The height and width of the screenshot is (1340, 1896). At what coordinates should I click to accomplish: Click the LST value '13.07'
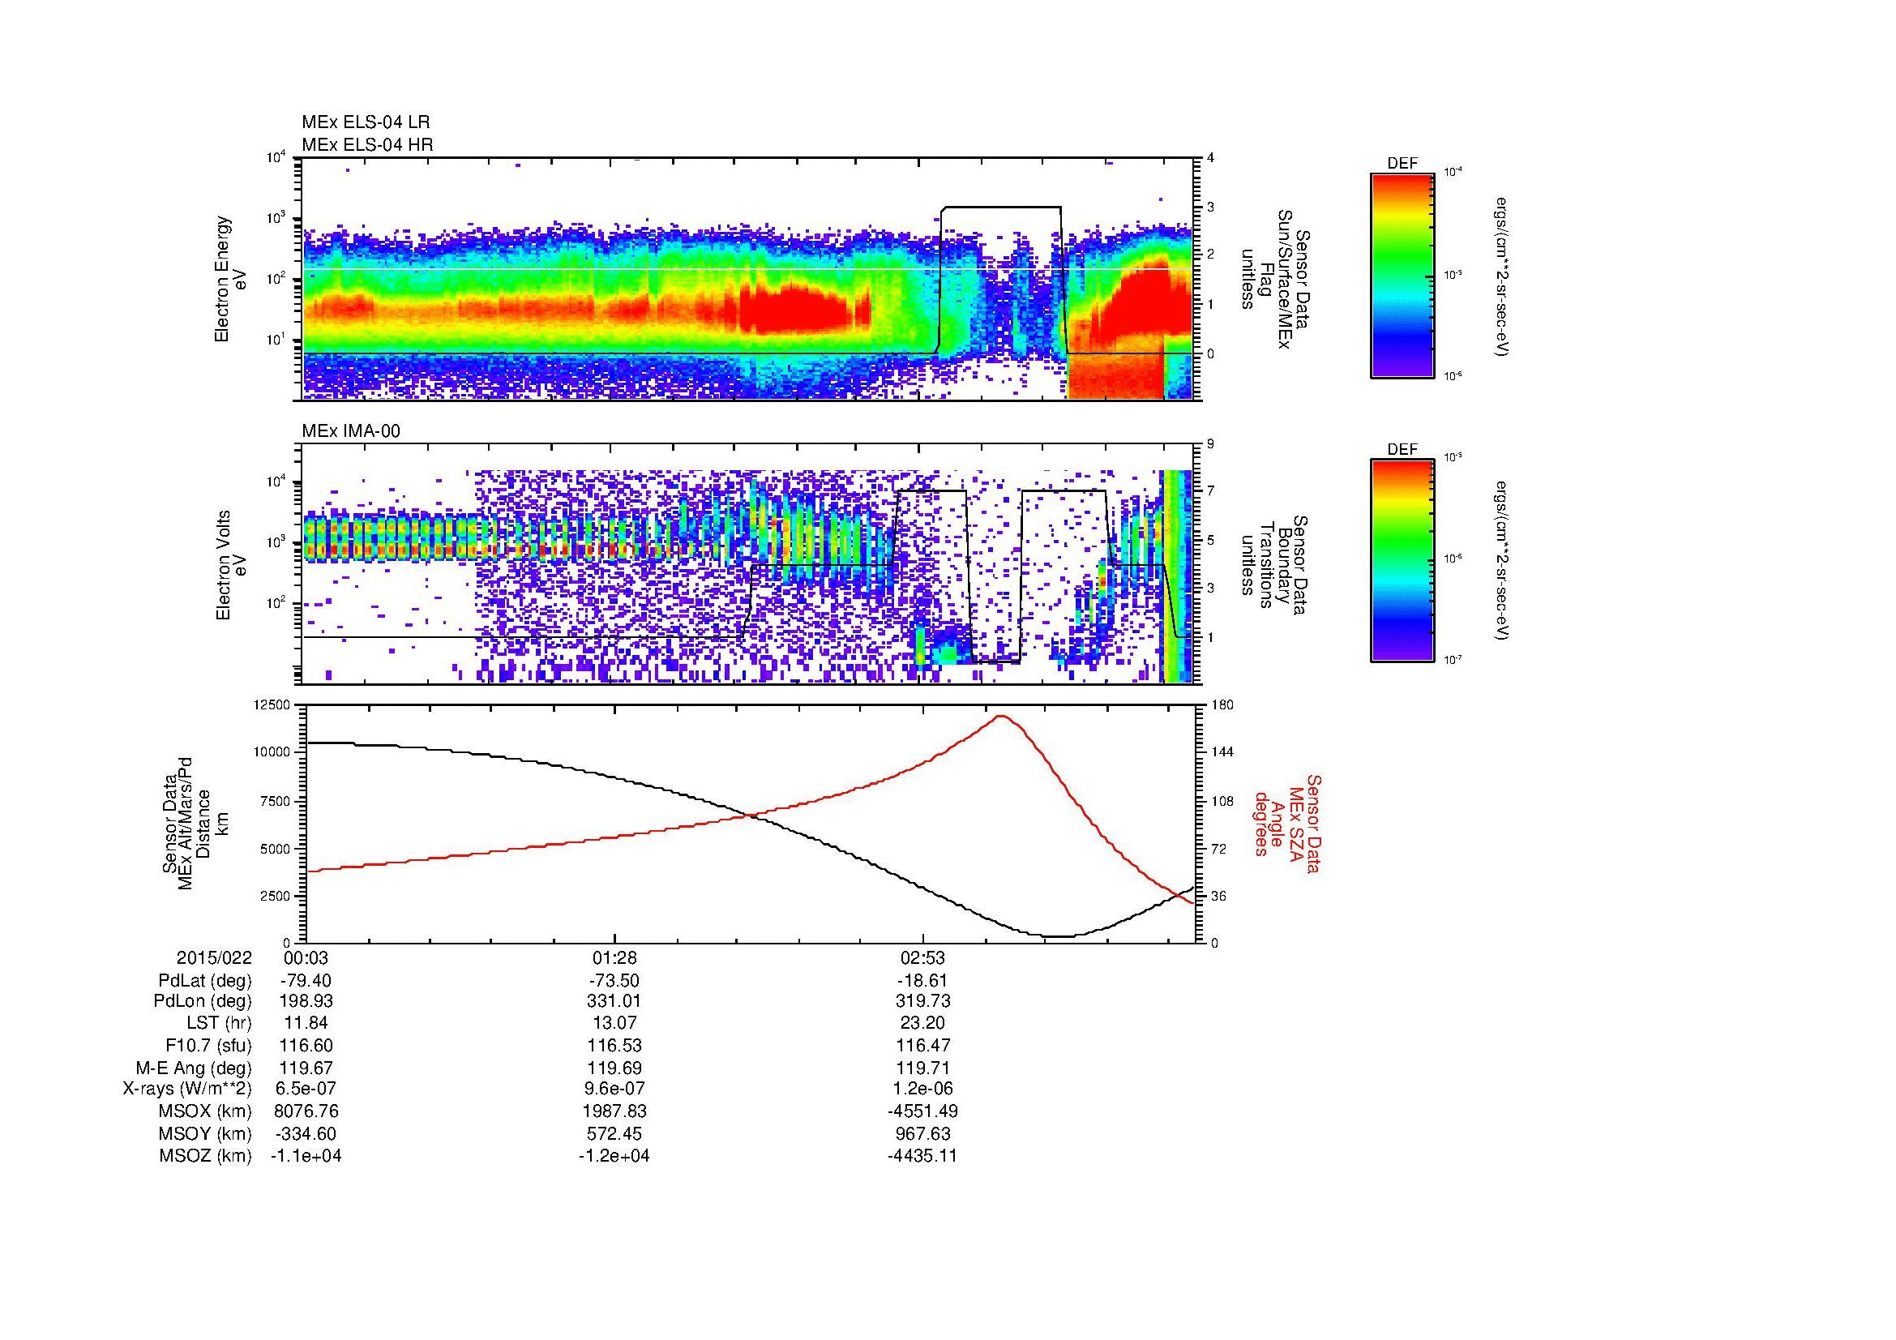coord(614,1024)
